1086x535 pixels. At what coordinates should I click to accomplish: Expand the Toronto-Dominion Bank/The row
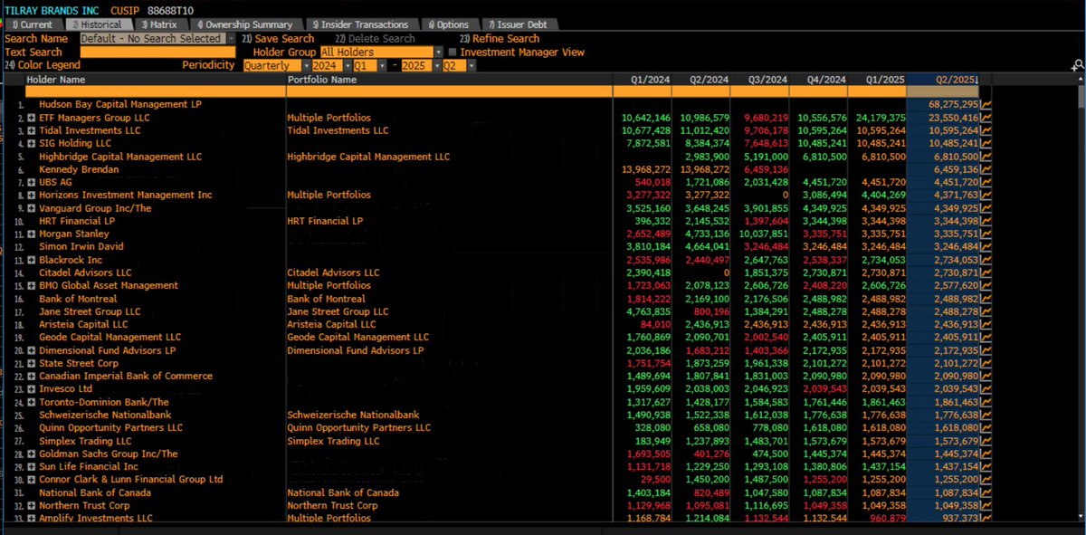pos(32,402)
